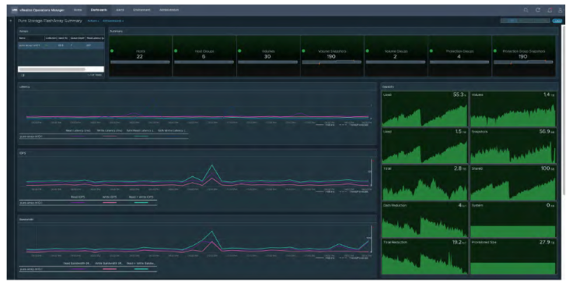Click the Volume Snapshots sparkline bar
569x284 pixels.
point(331,62)
